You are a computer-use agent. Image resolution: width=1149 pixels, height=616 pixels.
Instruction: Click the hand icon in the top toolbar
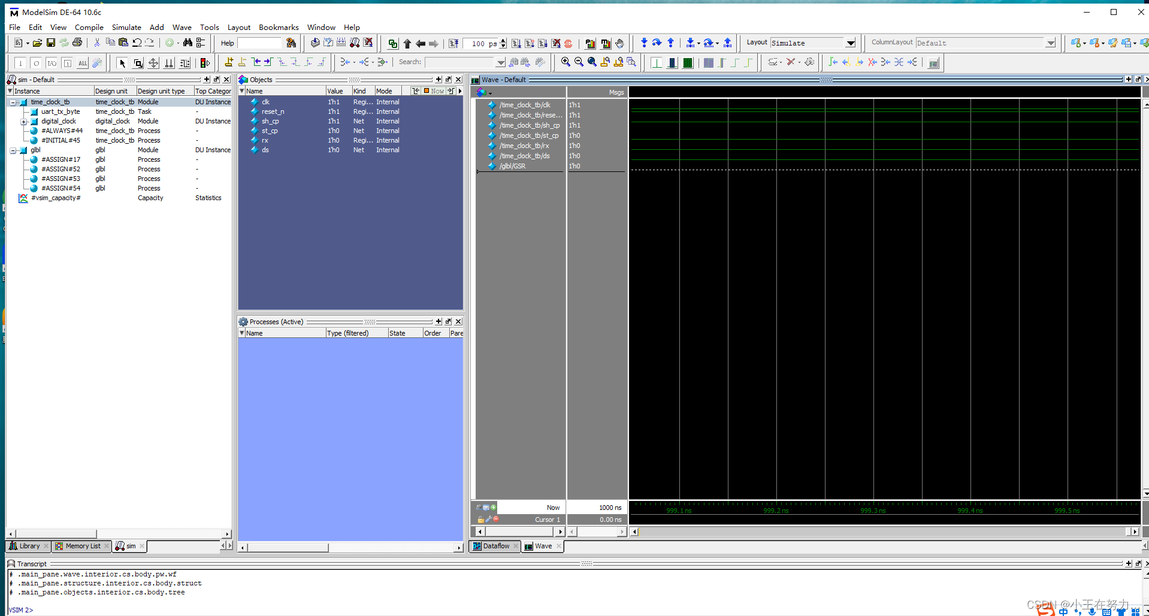tap(619, 43)
